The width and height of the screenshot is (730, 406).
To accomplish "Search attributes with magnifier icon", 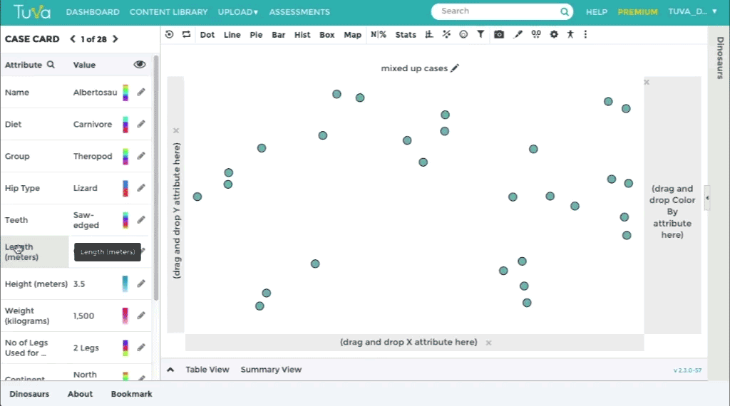I will [51, 65].
